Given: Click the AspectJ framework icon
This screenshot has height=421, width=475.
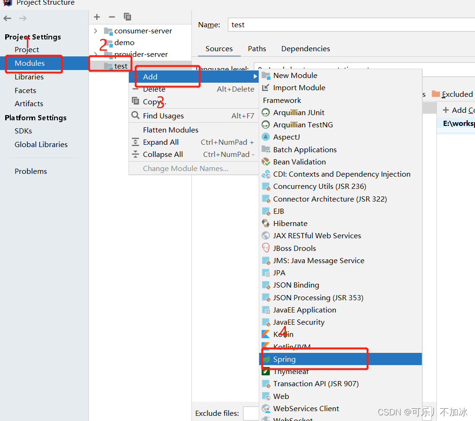Looking at the screenshot, I should 266,137.
